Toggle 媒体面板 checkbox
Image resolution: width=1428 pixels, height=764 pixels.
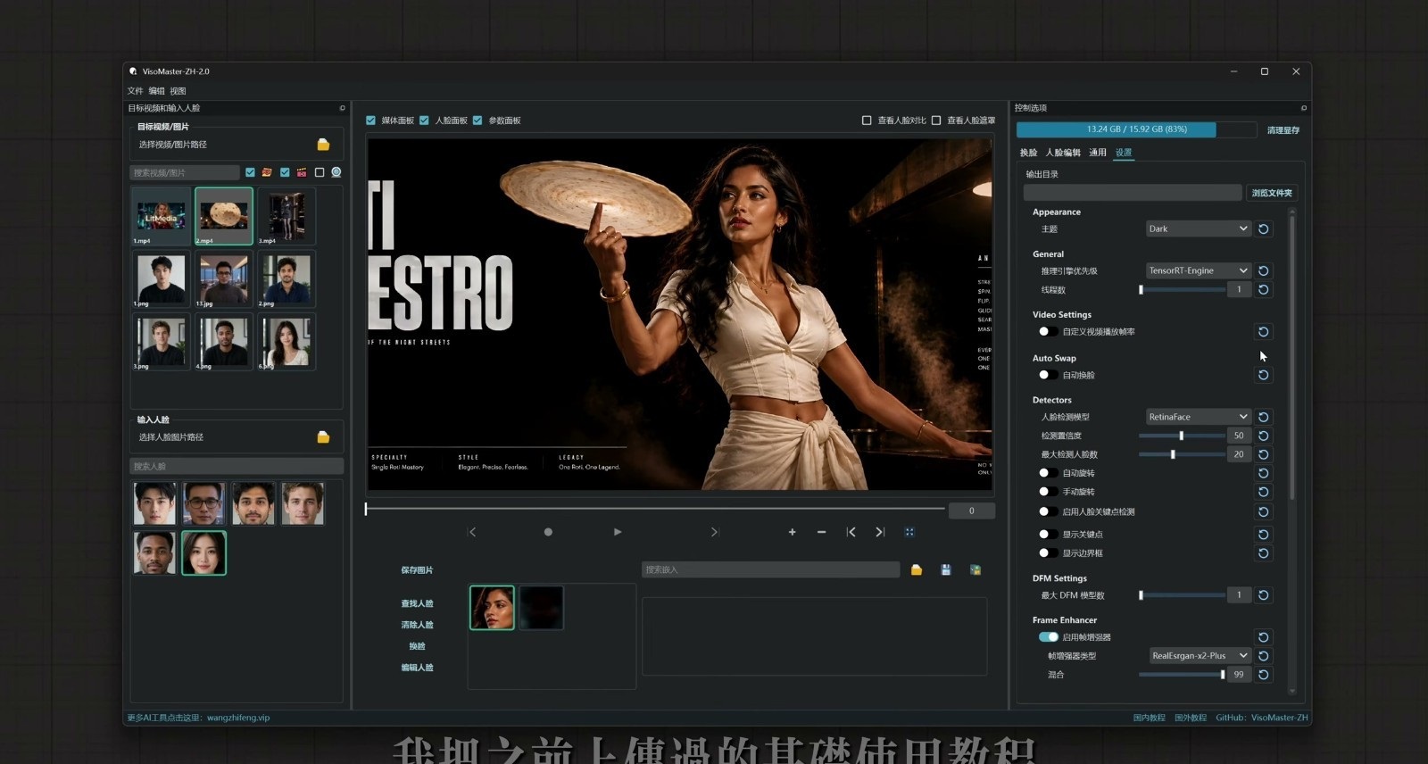click(x=371, y=120)
